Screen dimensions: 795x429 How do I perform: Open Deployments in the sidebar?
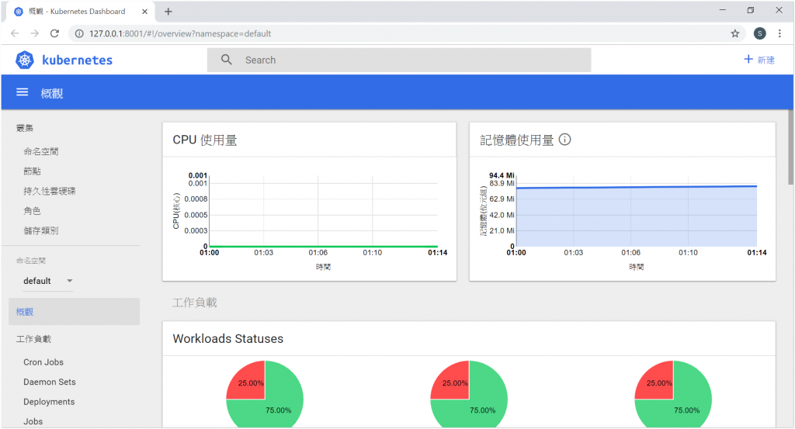point(49,402)
